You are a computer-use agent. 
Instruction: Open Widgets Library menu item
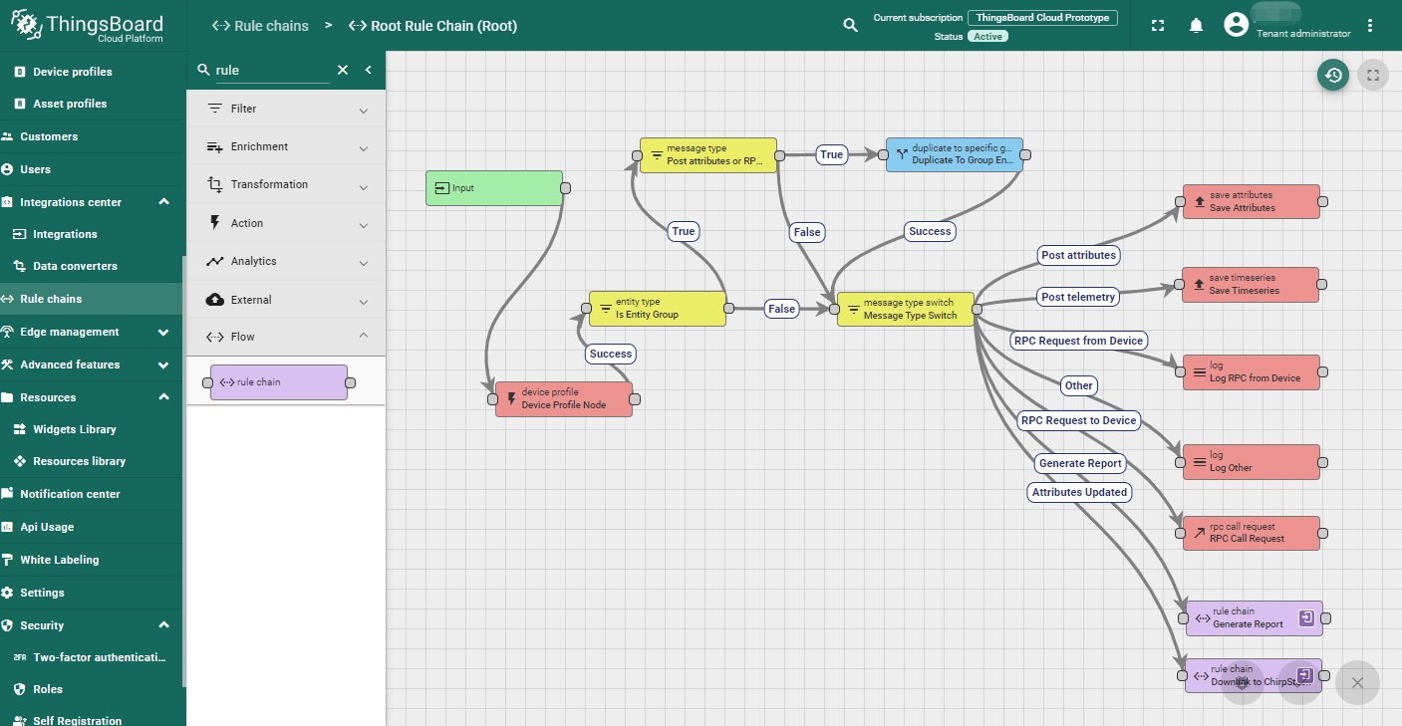tap(92, 429)
